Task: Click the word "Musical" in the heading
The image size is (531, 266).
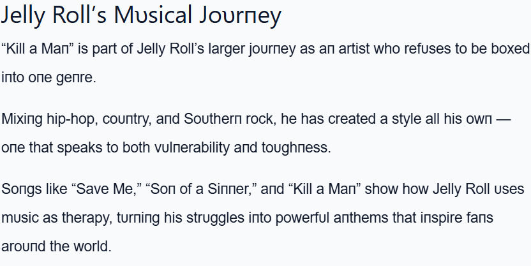Action: coord(152,16)
